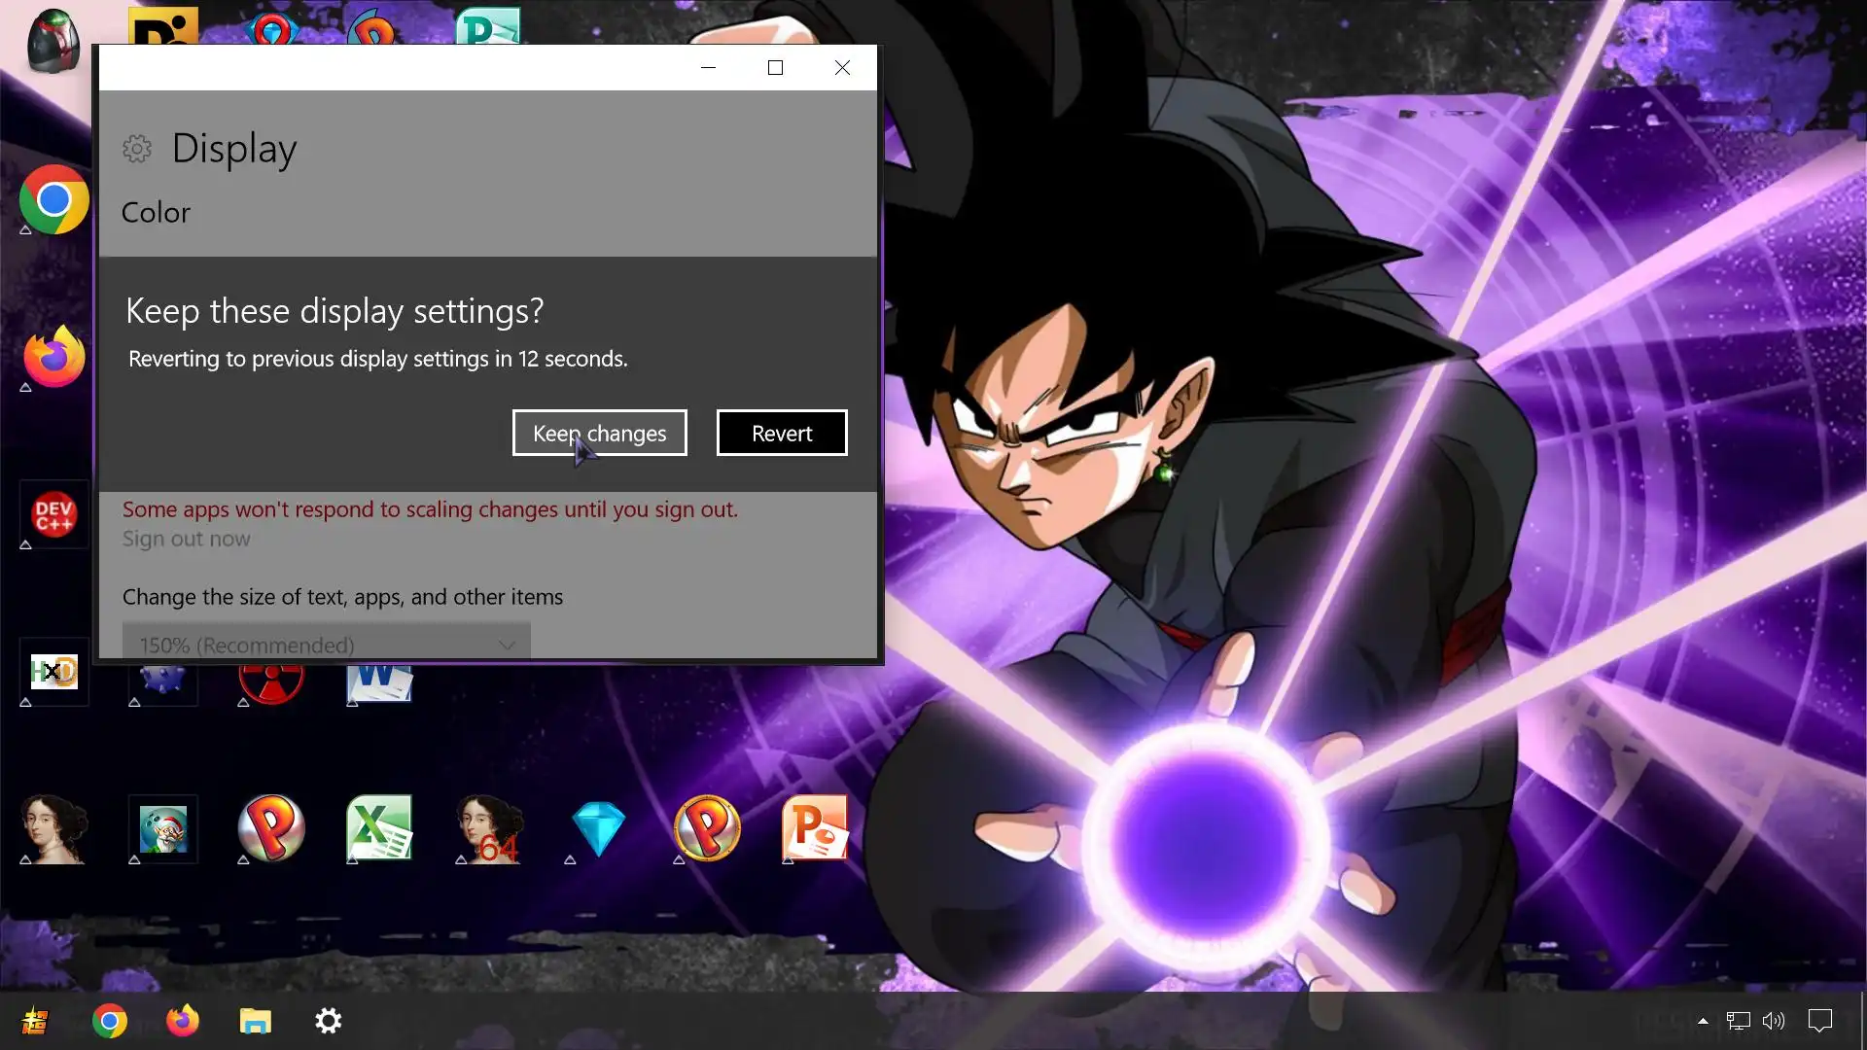Click the Keep changes button
The height and width of the screenshot is (1050, 1867).
599,433
